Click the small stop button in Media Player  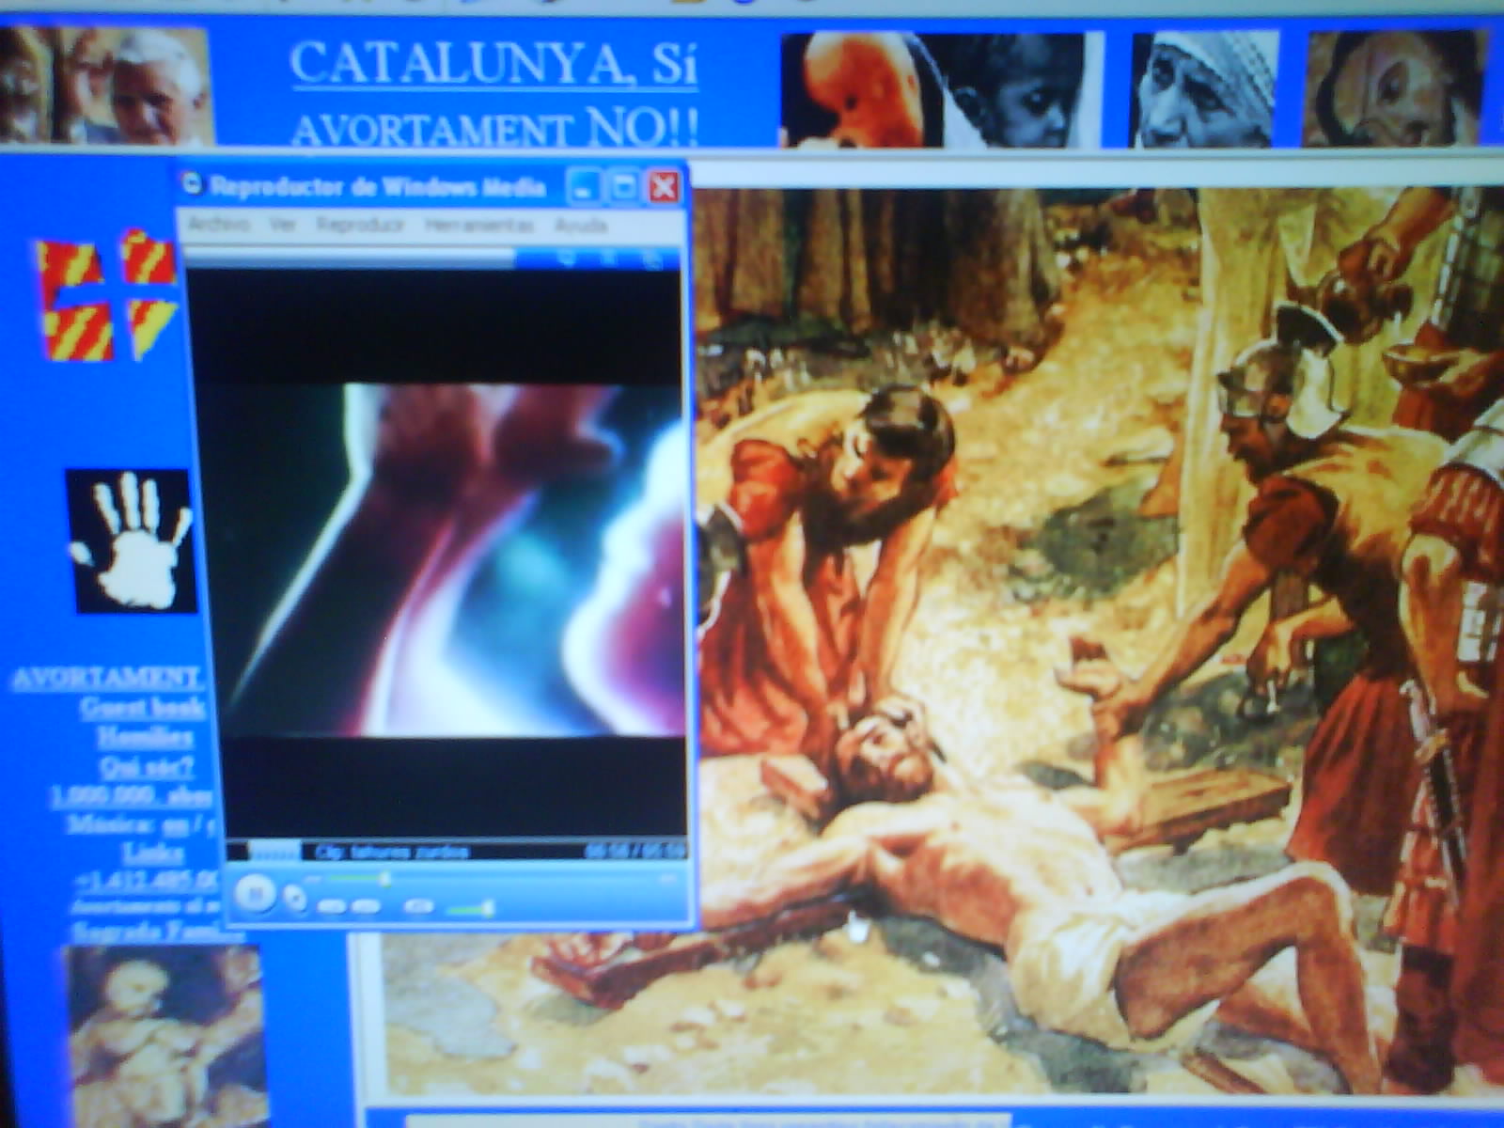coord(294,900)
